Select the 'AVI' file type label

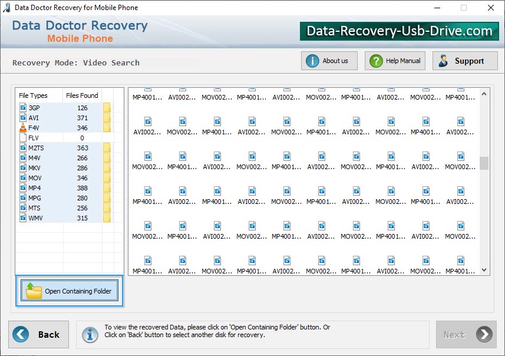click(34, 118)
